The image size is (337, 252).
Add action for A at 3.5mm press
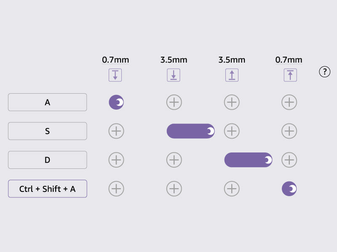[174, 102]
